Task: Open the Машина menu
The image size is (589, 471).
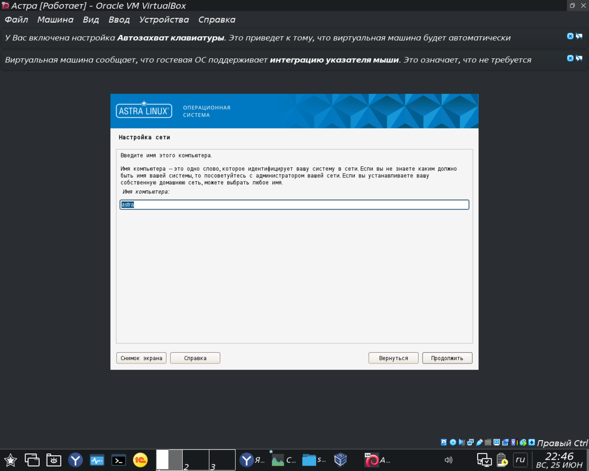Action: 55,20
